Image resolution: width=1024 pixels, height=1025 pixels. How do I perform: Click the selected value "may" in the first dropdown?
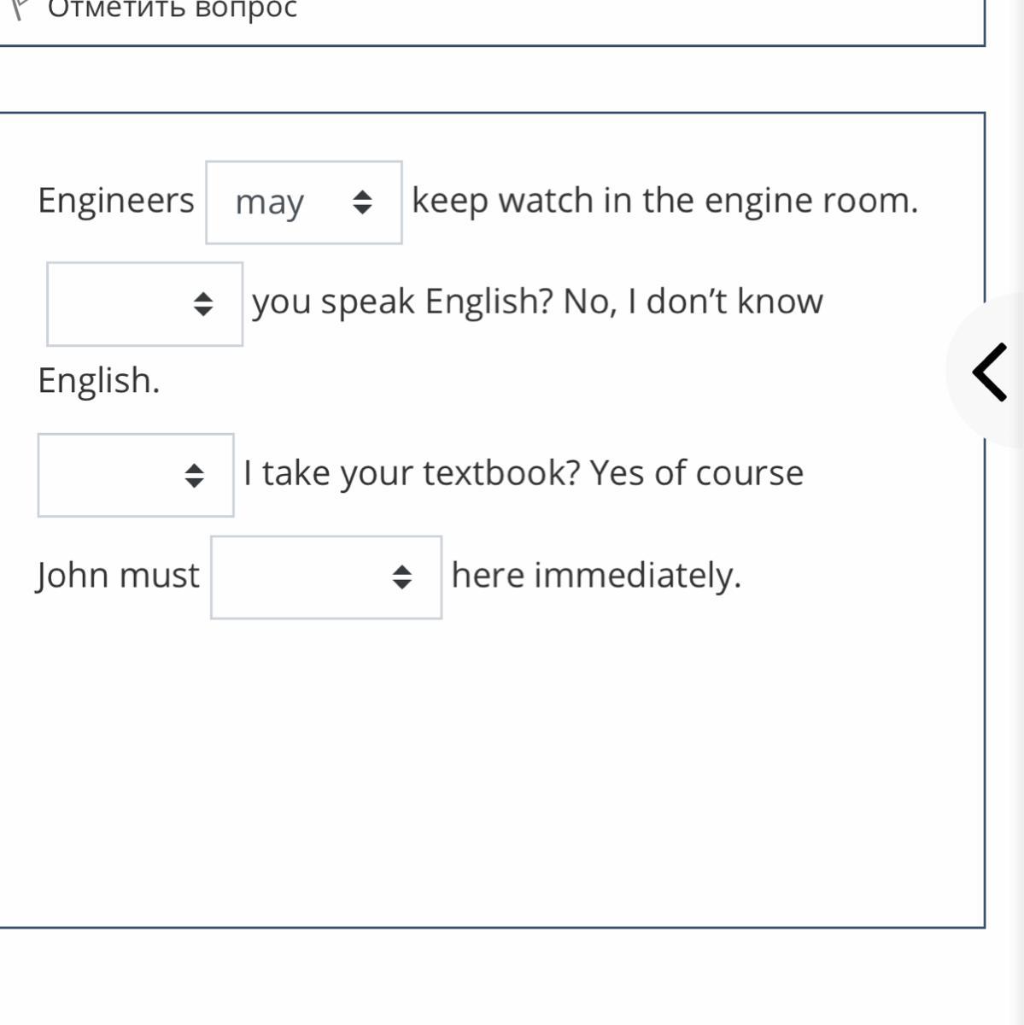click(x=269, y=203)
